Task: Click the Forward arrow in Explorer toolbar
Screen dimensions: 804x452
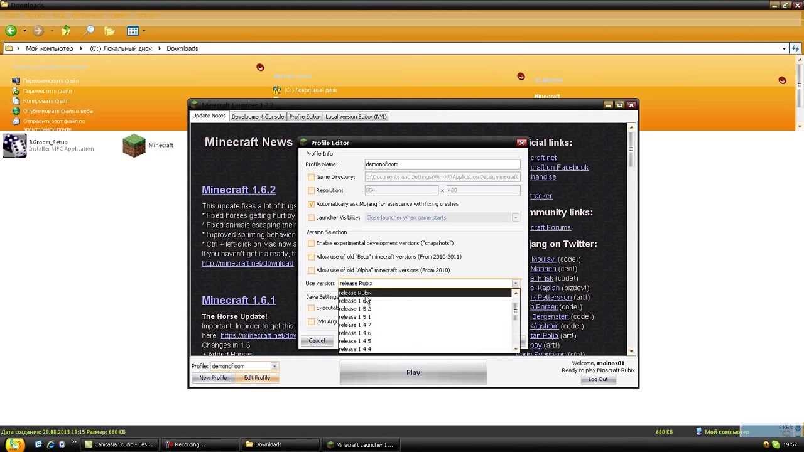Action: (x=38, y=31)
